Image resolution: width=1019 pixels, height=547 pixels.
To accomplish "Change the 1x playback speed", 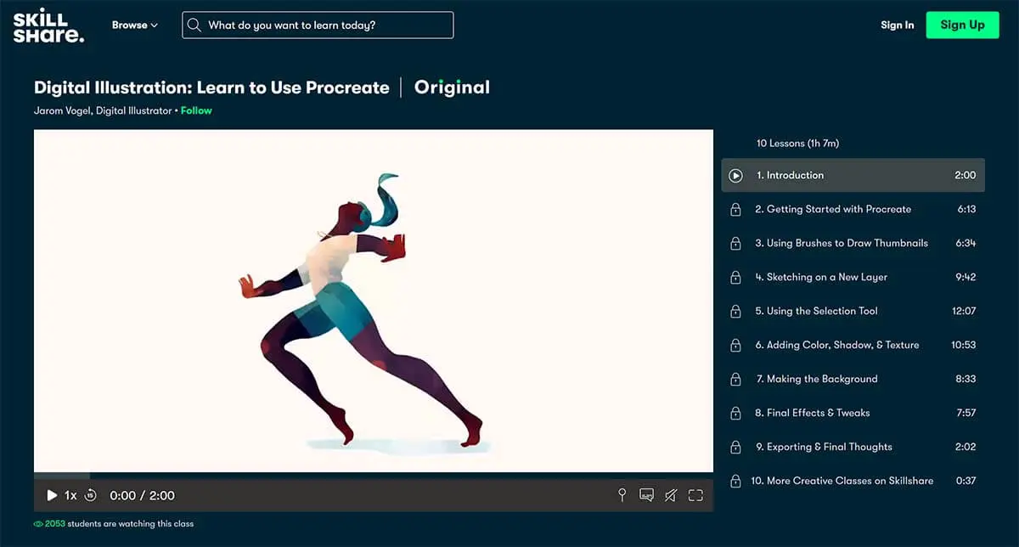I will 70,495.
